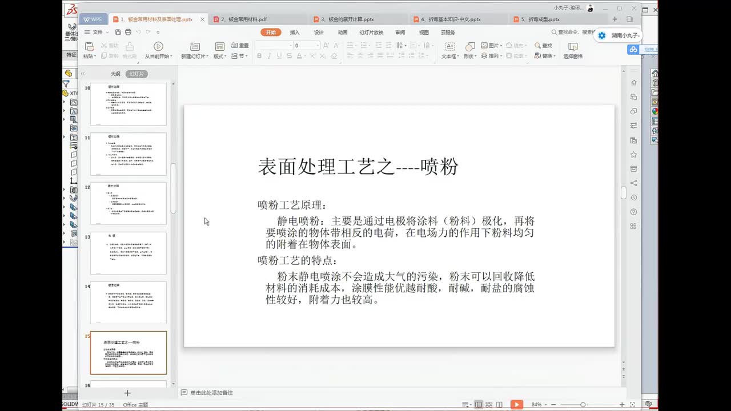Start slideshow from current slide icon

pos(158,46)
